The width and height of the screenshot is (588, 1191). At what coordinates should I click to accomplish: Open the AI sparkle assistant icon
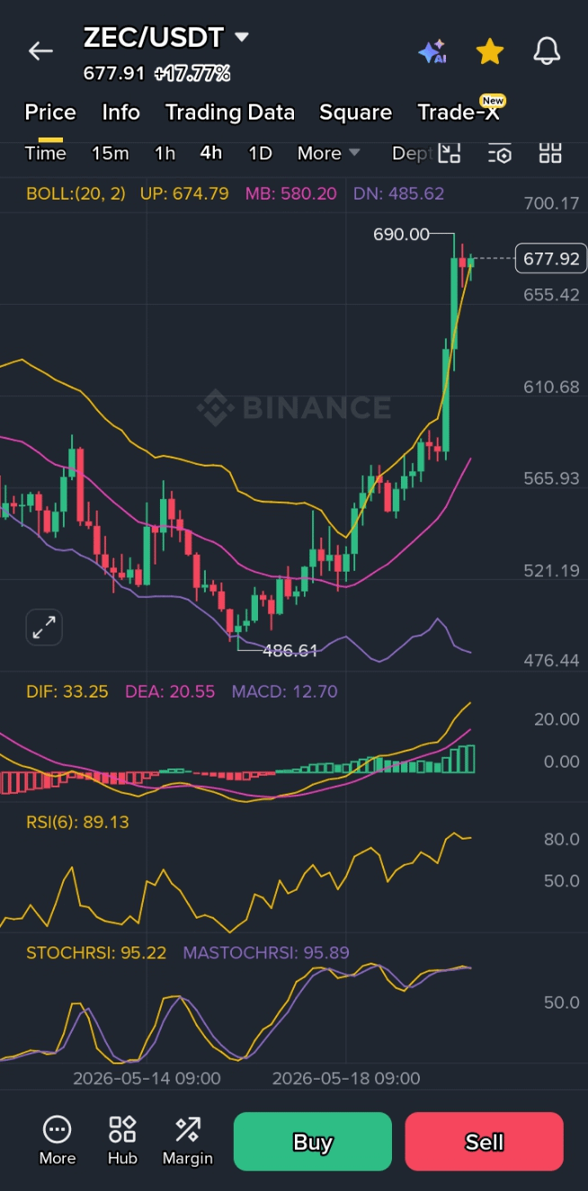click(432, 51)
